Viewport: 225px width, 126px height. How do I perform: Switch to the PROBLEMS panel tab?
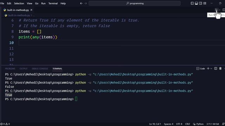[10, 69]
